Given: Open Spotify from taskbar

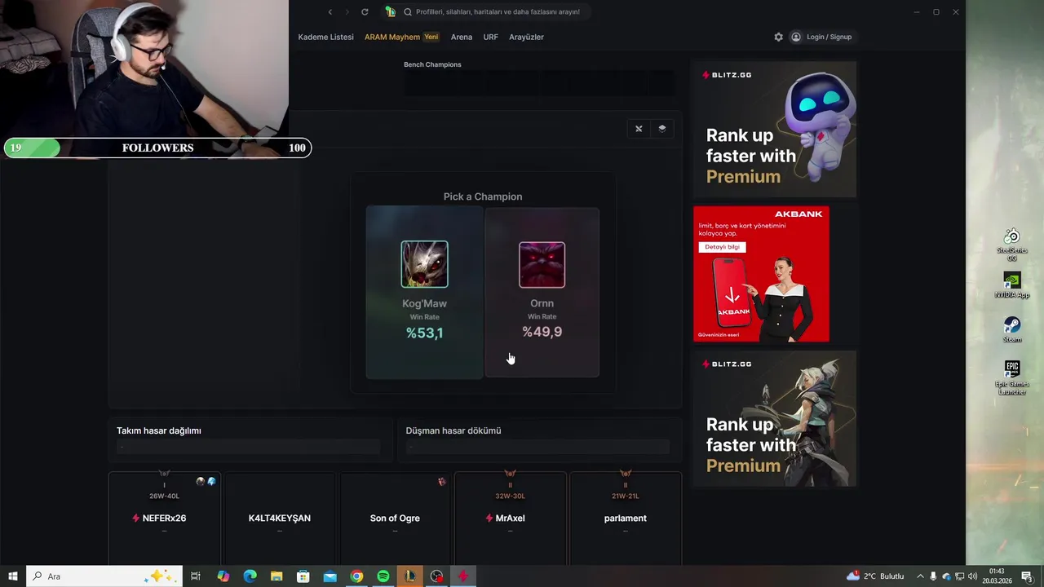Looking at the screenshot, I should (383, 576).
